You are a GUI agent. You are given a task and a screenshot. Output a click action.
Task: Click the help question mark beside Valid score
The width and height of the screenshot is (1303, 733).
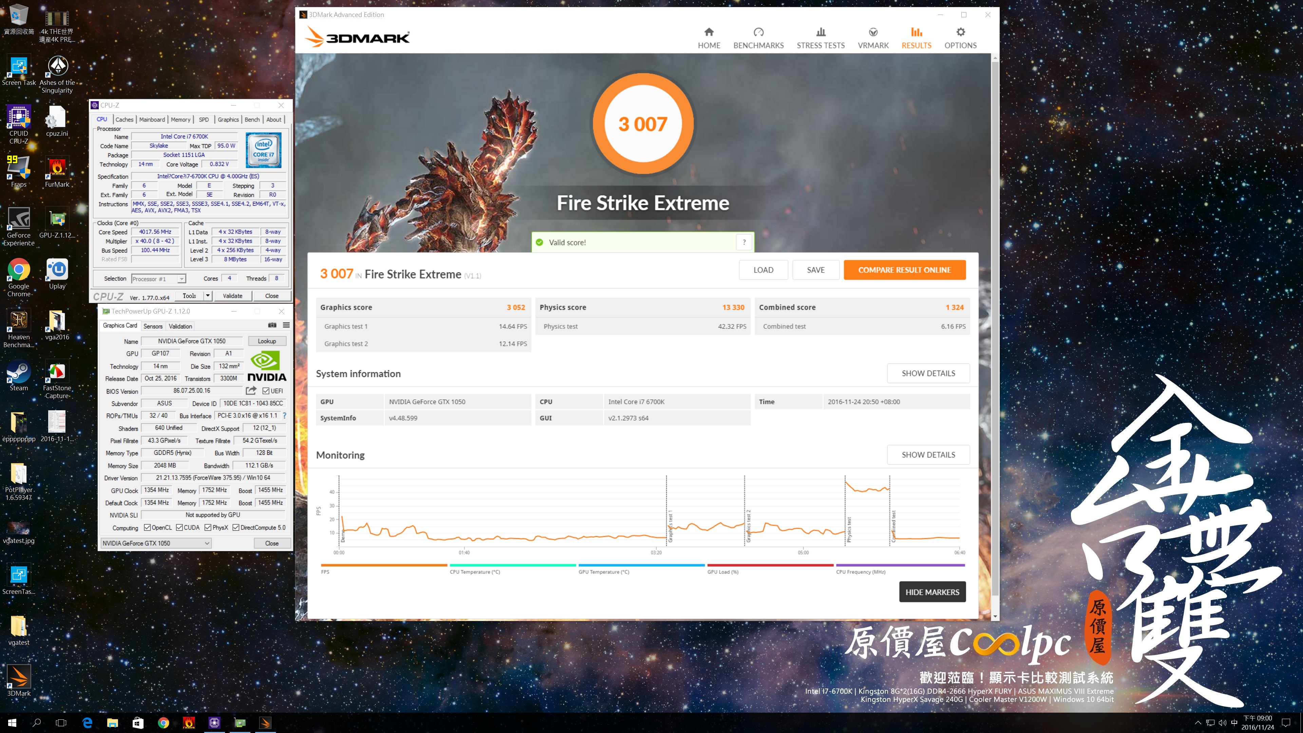coord(744,242)
